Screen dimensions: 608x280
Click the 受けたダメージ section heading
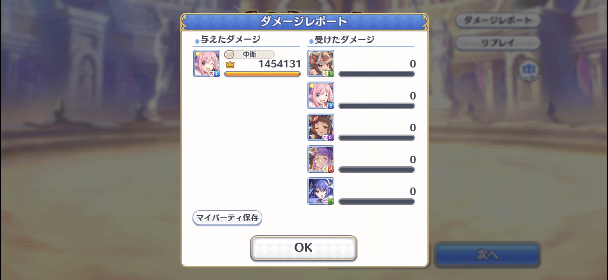click(345, 40)
